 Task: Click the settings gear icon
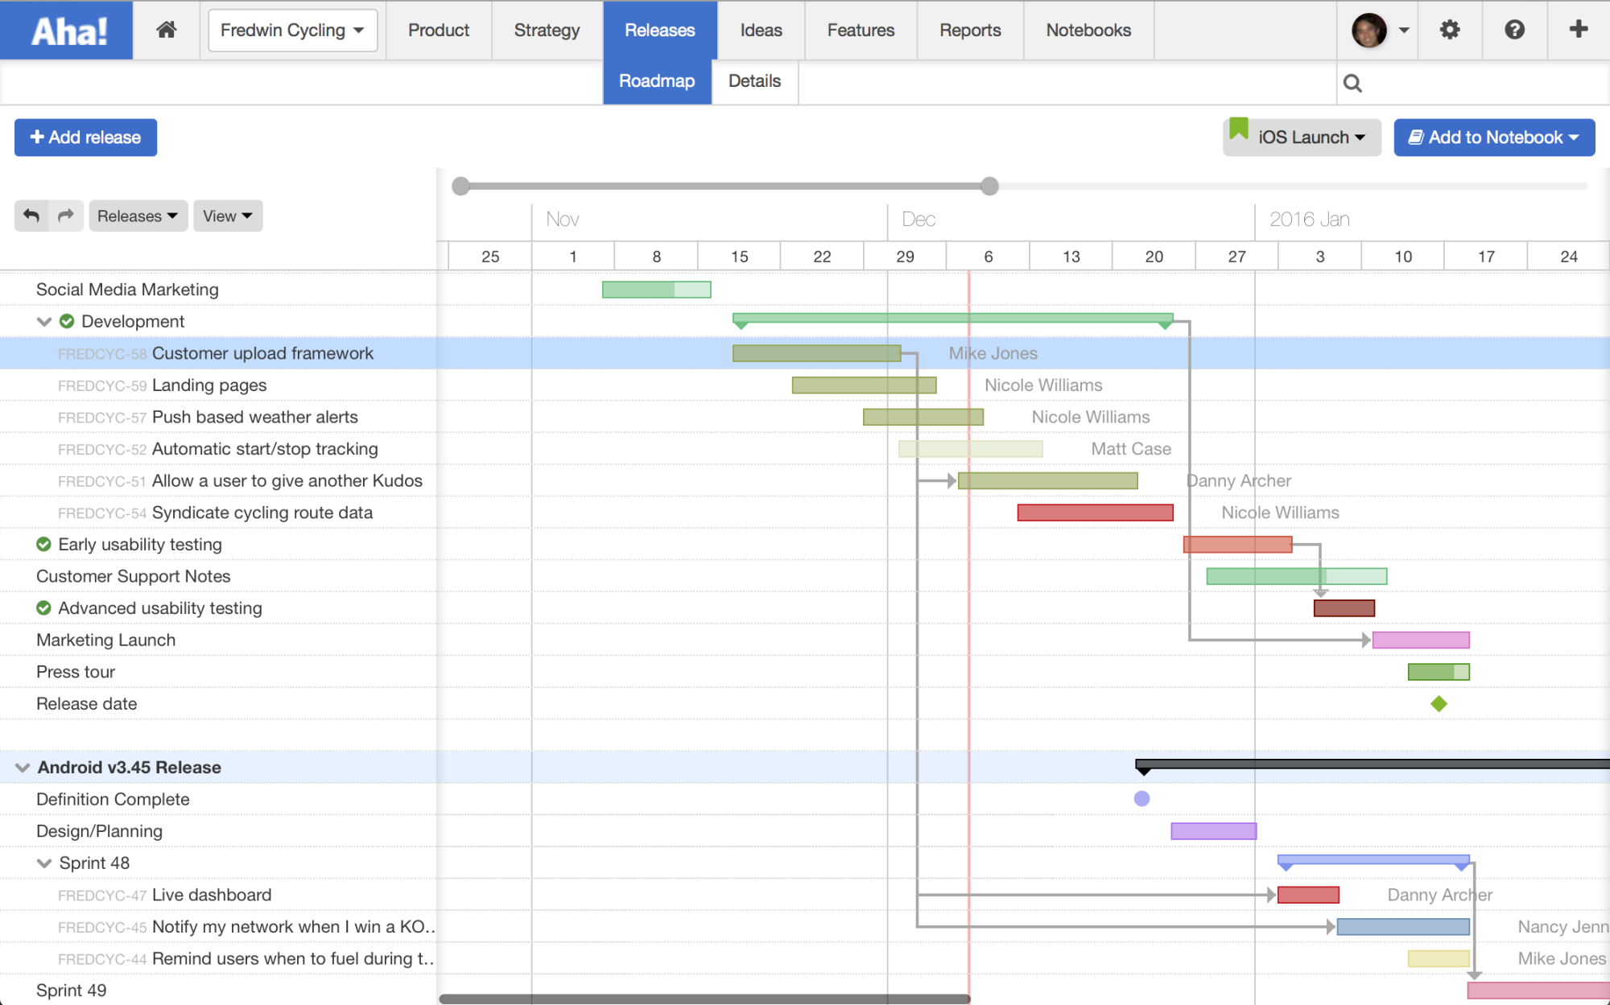click(1450, 29)
